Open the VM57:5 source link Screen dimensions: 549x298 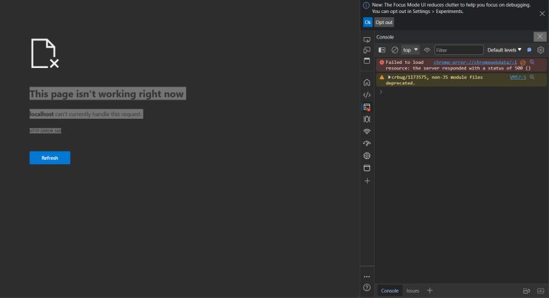[x=518, y=77]
